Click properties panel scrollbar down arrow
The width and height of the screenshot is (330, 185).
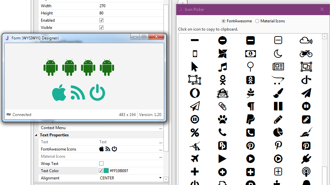coord(166,179)
